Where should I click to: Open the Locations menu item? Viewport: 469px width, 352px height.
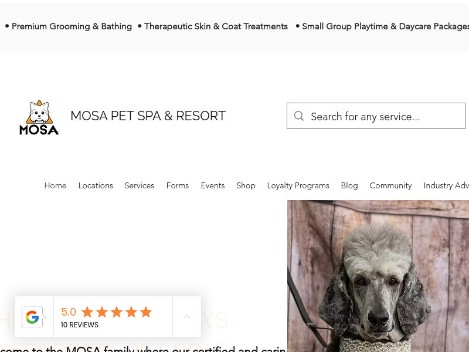[x=96, y=185]
